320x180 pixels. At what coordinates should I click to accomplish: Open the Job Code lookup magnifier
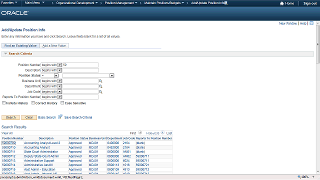pyautogui.click(x=100, y=92)
